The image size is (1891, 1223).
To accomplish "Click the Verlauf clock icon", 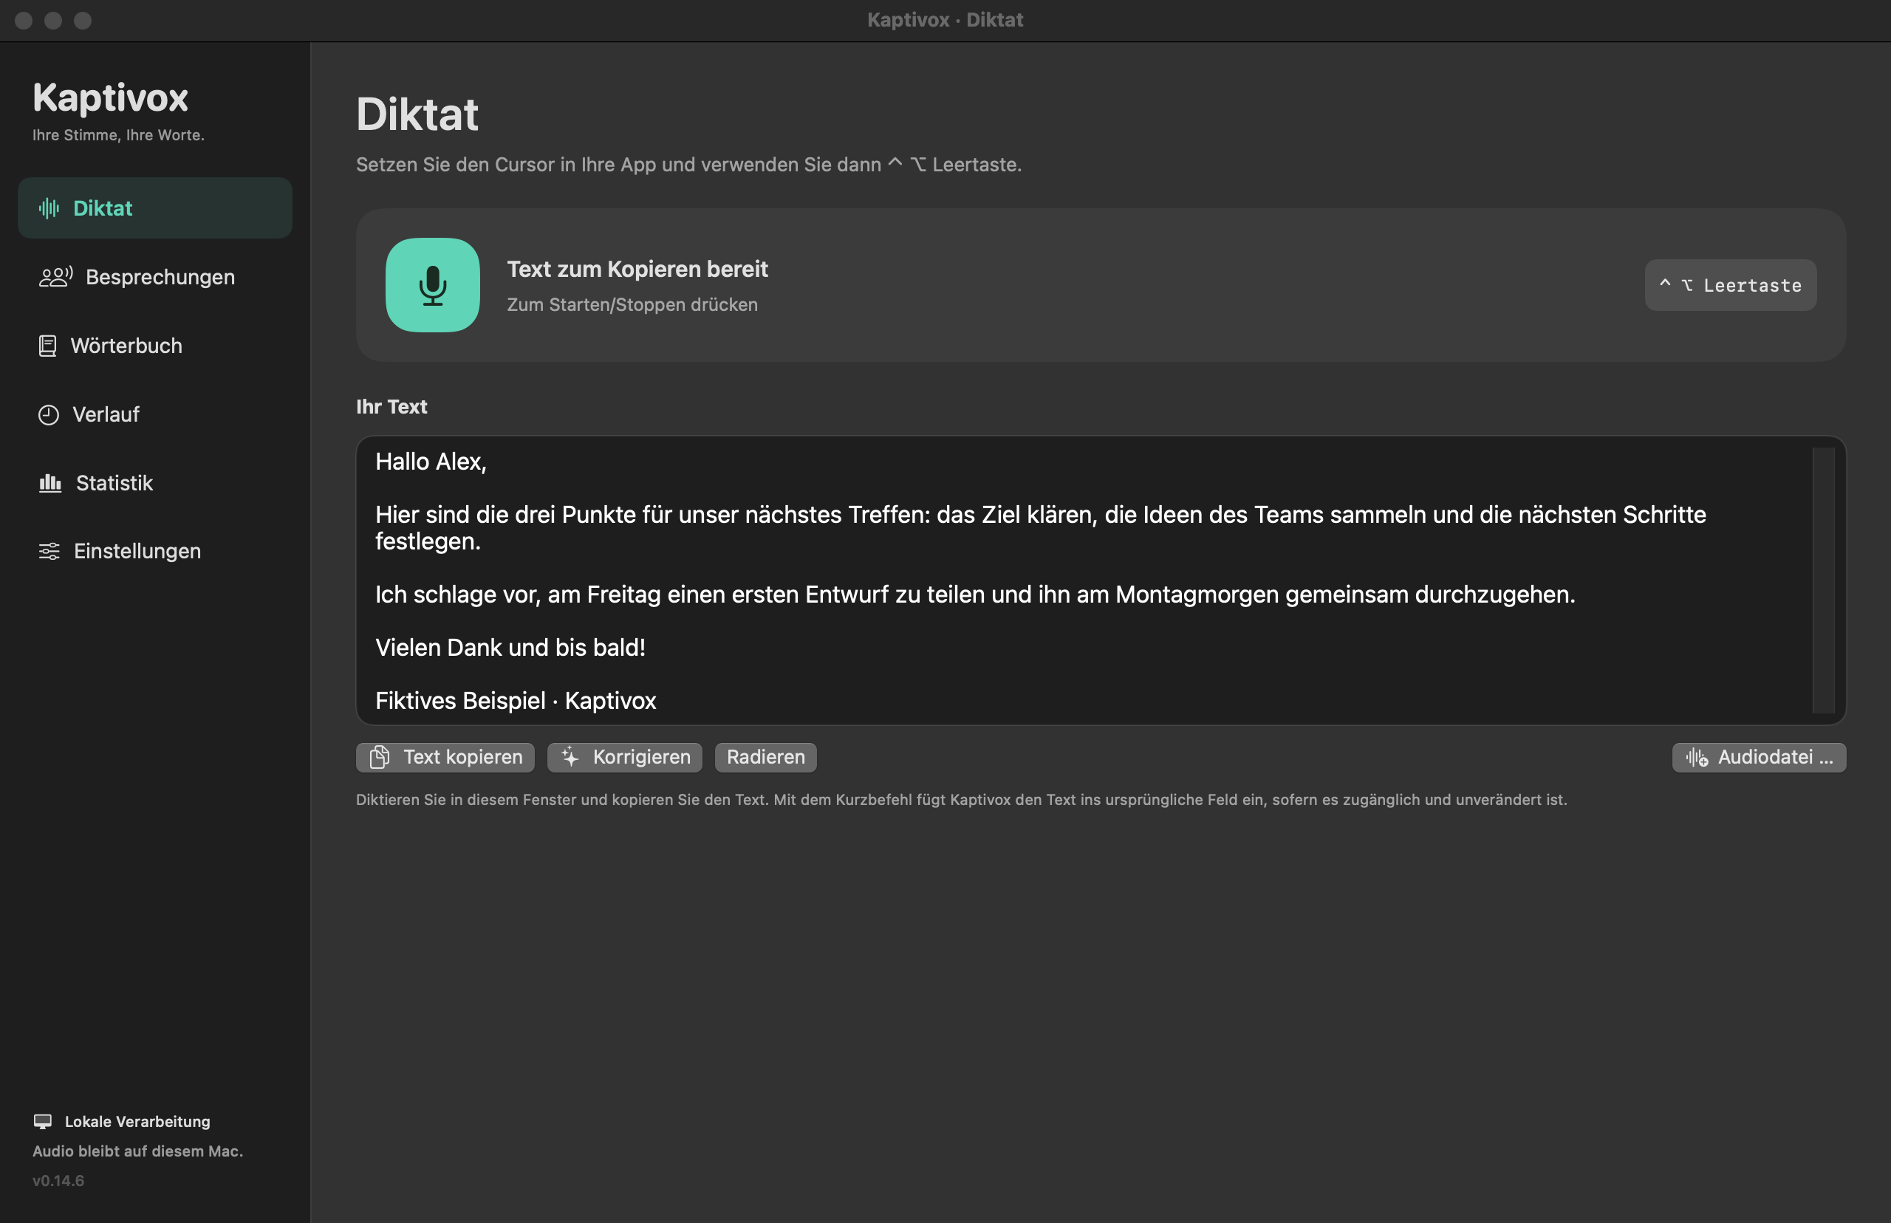I will click(x=49, y=414).
